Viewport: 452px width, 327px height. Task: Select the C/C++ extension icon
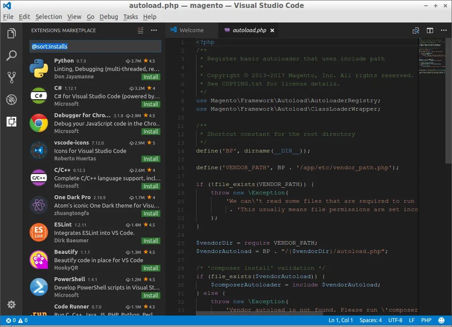(39, 178)
